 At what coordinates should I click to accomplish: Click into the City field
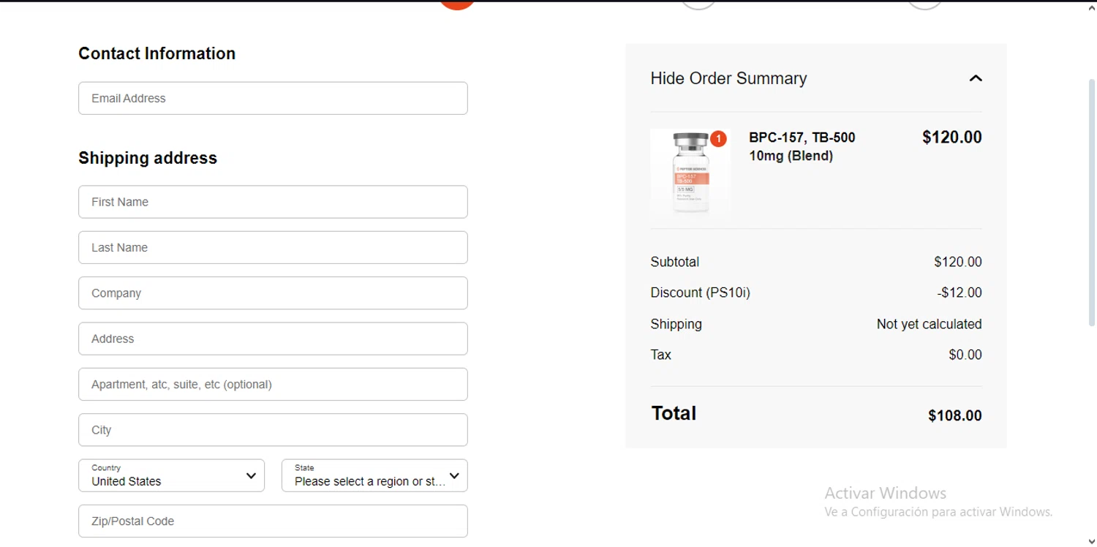[x=273, y=430]
